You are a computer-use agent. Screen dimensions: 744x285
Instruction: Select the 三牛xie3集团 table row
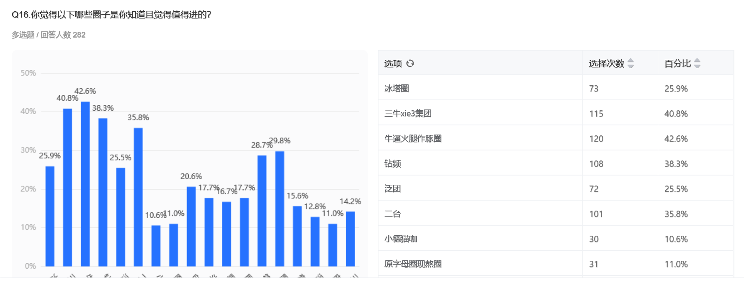tap(408, 114)
